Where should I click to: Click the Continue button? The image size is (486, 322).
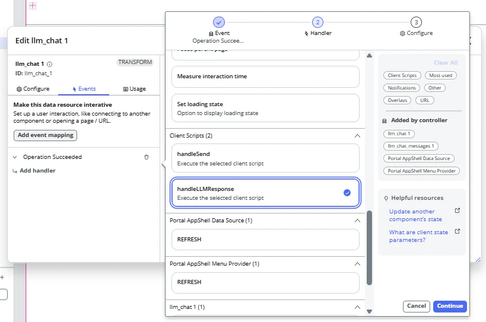(450, 306)
